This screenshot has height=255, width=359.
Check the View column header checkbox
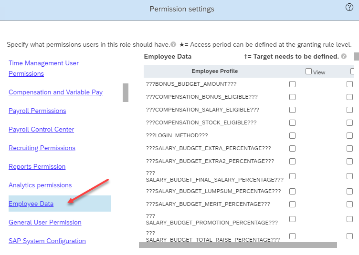point(308,71)
